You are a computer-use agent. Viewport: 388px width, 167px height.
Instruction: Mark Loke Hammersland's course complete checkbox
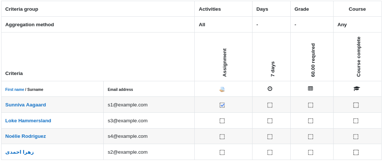355,121
